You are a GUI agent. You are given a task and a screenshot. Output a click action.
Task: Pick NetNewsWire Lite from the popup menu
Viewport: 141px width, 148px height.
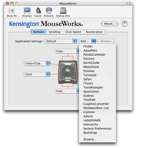point(97,108)
